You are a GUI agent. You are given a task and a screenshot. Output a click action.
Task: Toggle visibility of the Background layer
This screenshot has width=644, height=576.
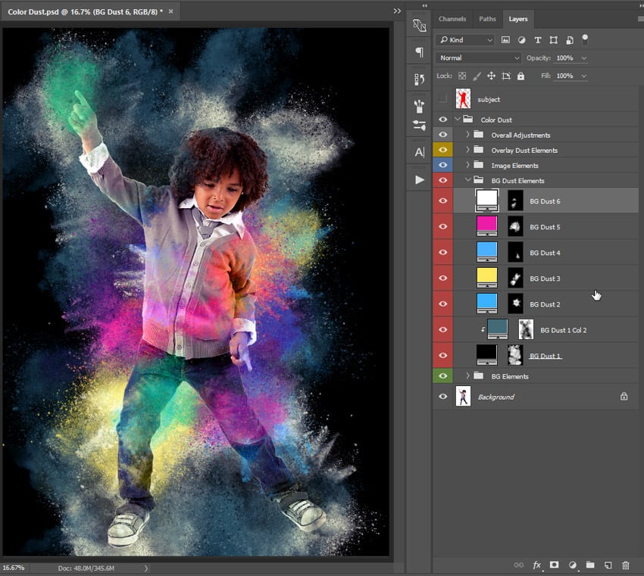pos(443,396)
